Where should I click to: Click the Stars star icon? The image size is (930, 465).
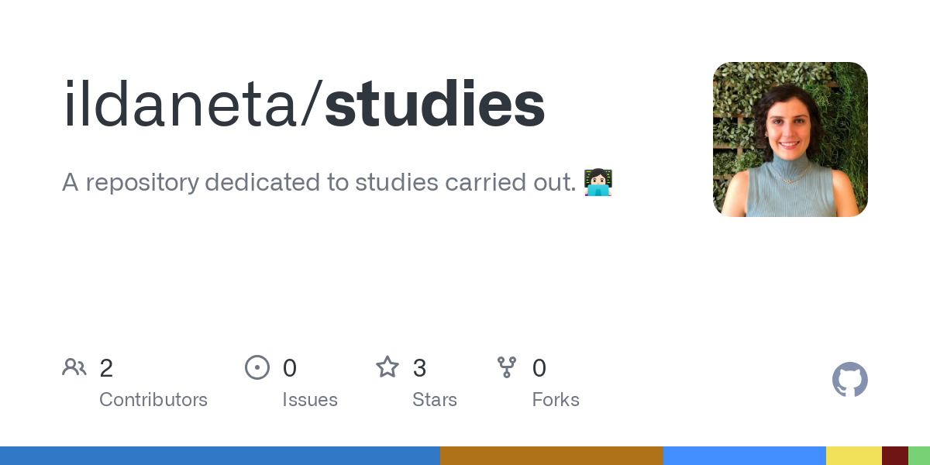(x=387, y=367)
